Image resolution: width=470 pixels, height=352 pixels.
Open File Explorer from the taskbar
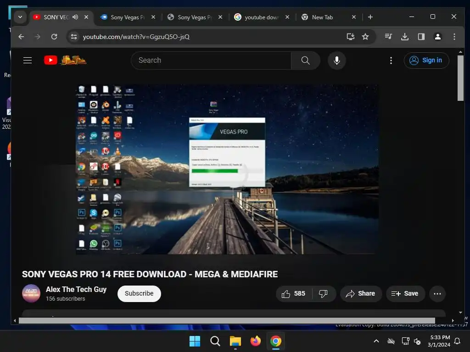(235, 341)
